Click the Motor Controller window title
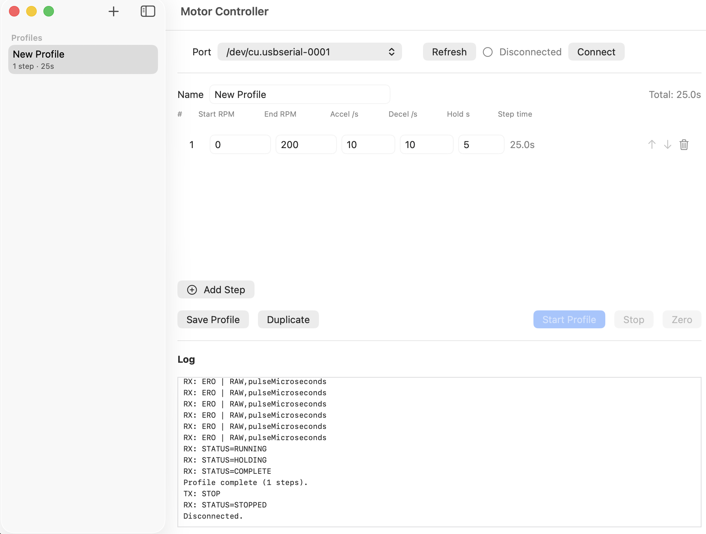This screenshot has height=534, width=706. 225,12
